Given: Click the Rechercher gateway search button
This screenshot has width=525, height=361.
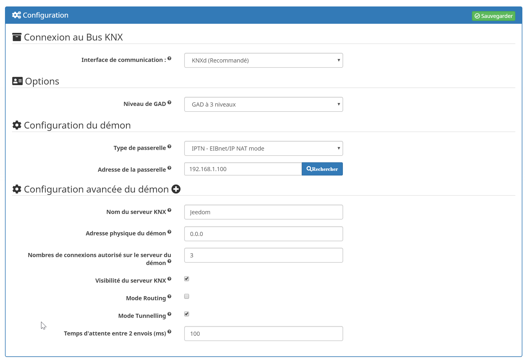Looking at the screenshot, I should 322,169.
